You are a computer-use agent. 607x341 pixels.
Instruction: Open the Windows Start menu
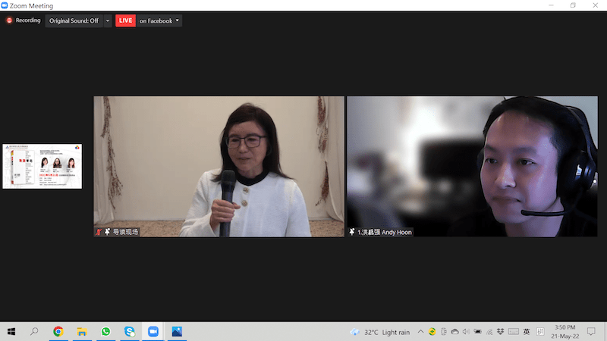[11, 332]
